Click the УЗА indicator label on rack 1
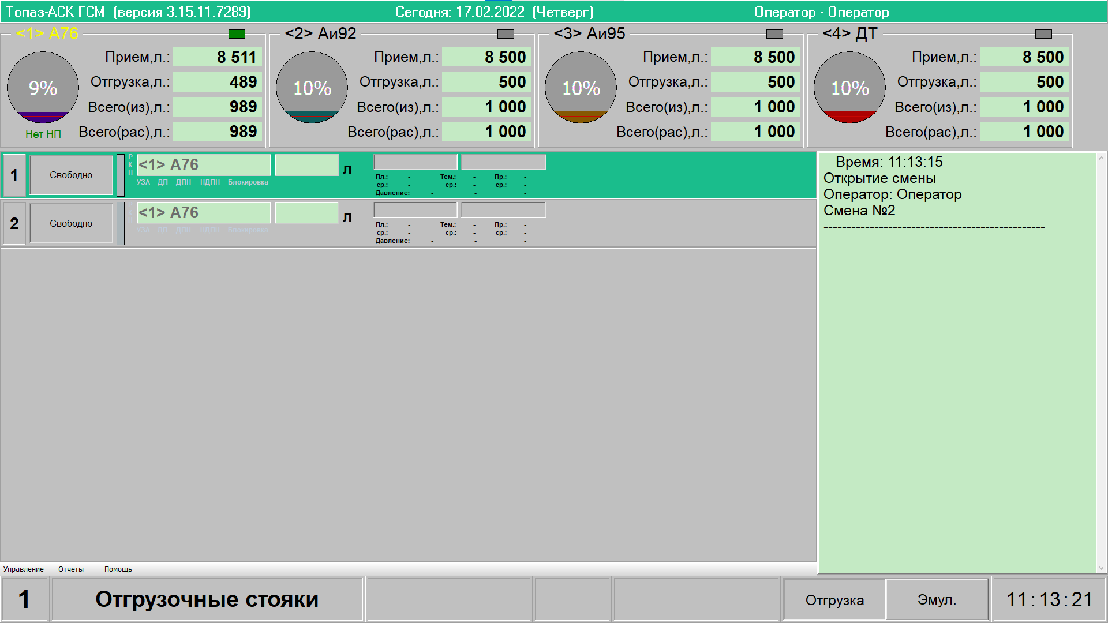This screenshot has width=1108, height=623. (x=143, y=182)
